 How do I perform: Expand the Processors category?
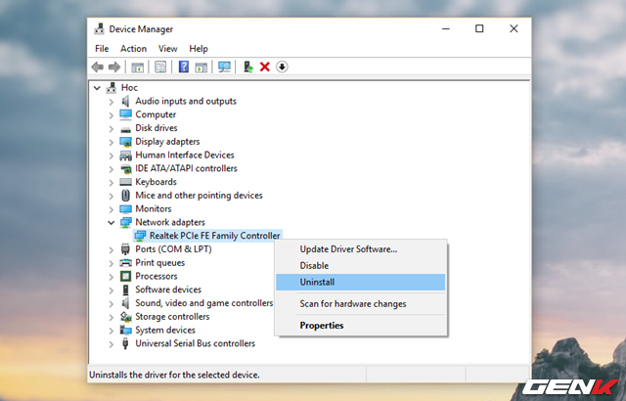point(111,277)
